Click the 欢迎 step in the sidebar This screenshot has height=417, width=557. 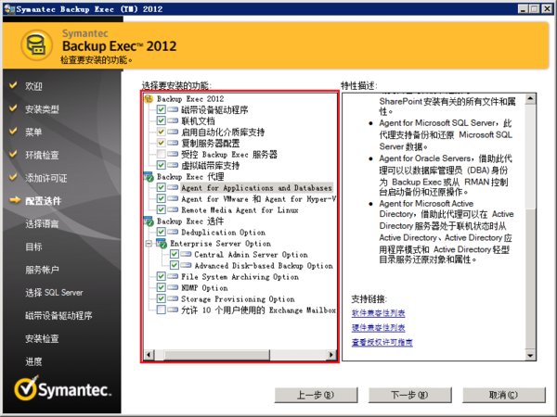(33, 86)
